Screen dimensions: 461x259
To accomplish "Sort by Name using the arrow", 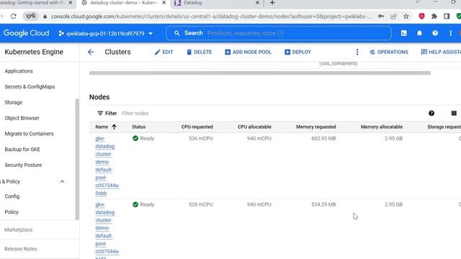I will pos(114,127).
